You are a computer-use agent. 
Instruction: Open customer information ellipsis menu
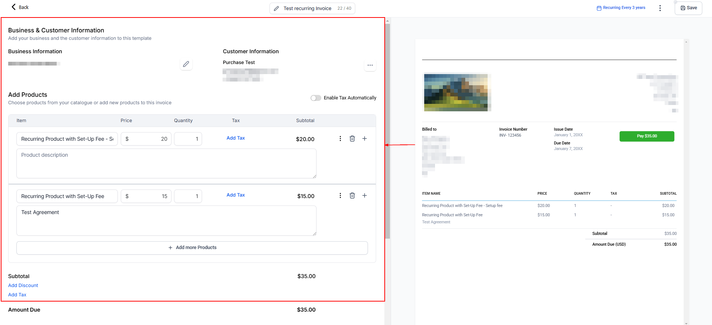(x=370, y=65)
